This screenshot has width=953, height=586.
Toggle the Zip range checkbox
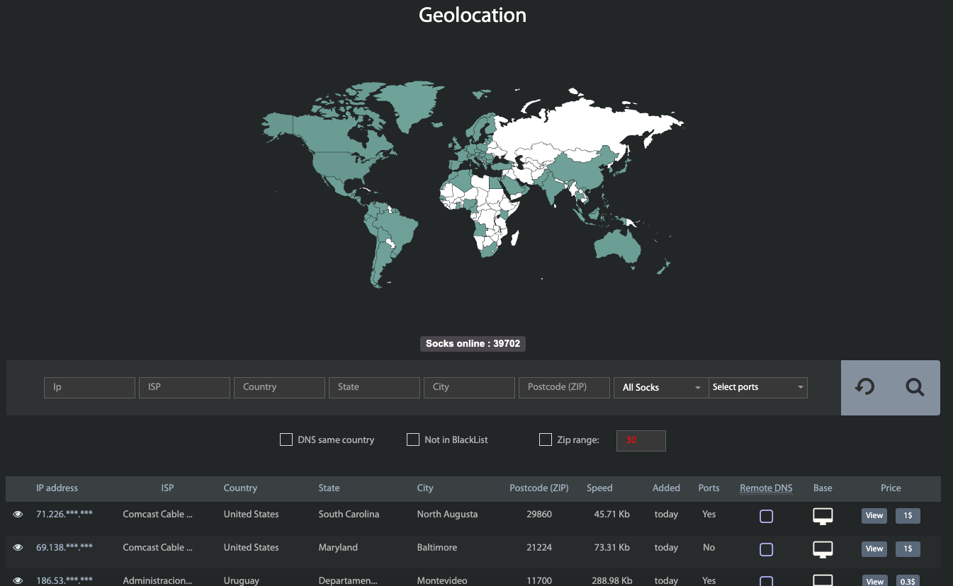(546, 439)
